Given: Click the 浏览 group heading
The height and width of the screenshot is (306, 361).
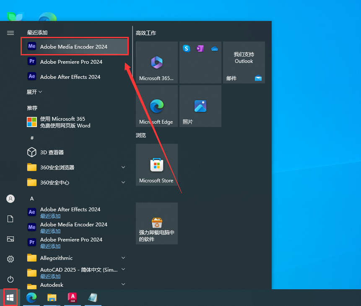Looking at the screenshot, I should coord(141,135).
